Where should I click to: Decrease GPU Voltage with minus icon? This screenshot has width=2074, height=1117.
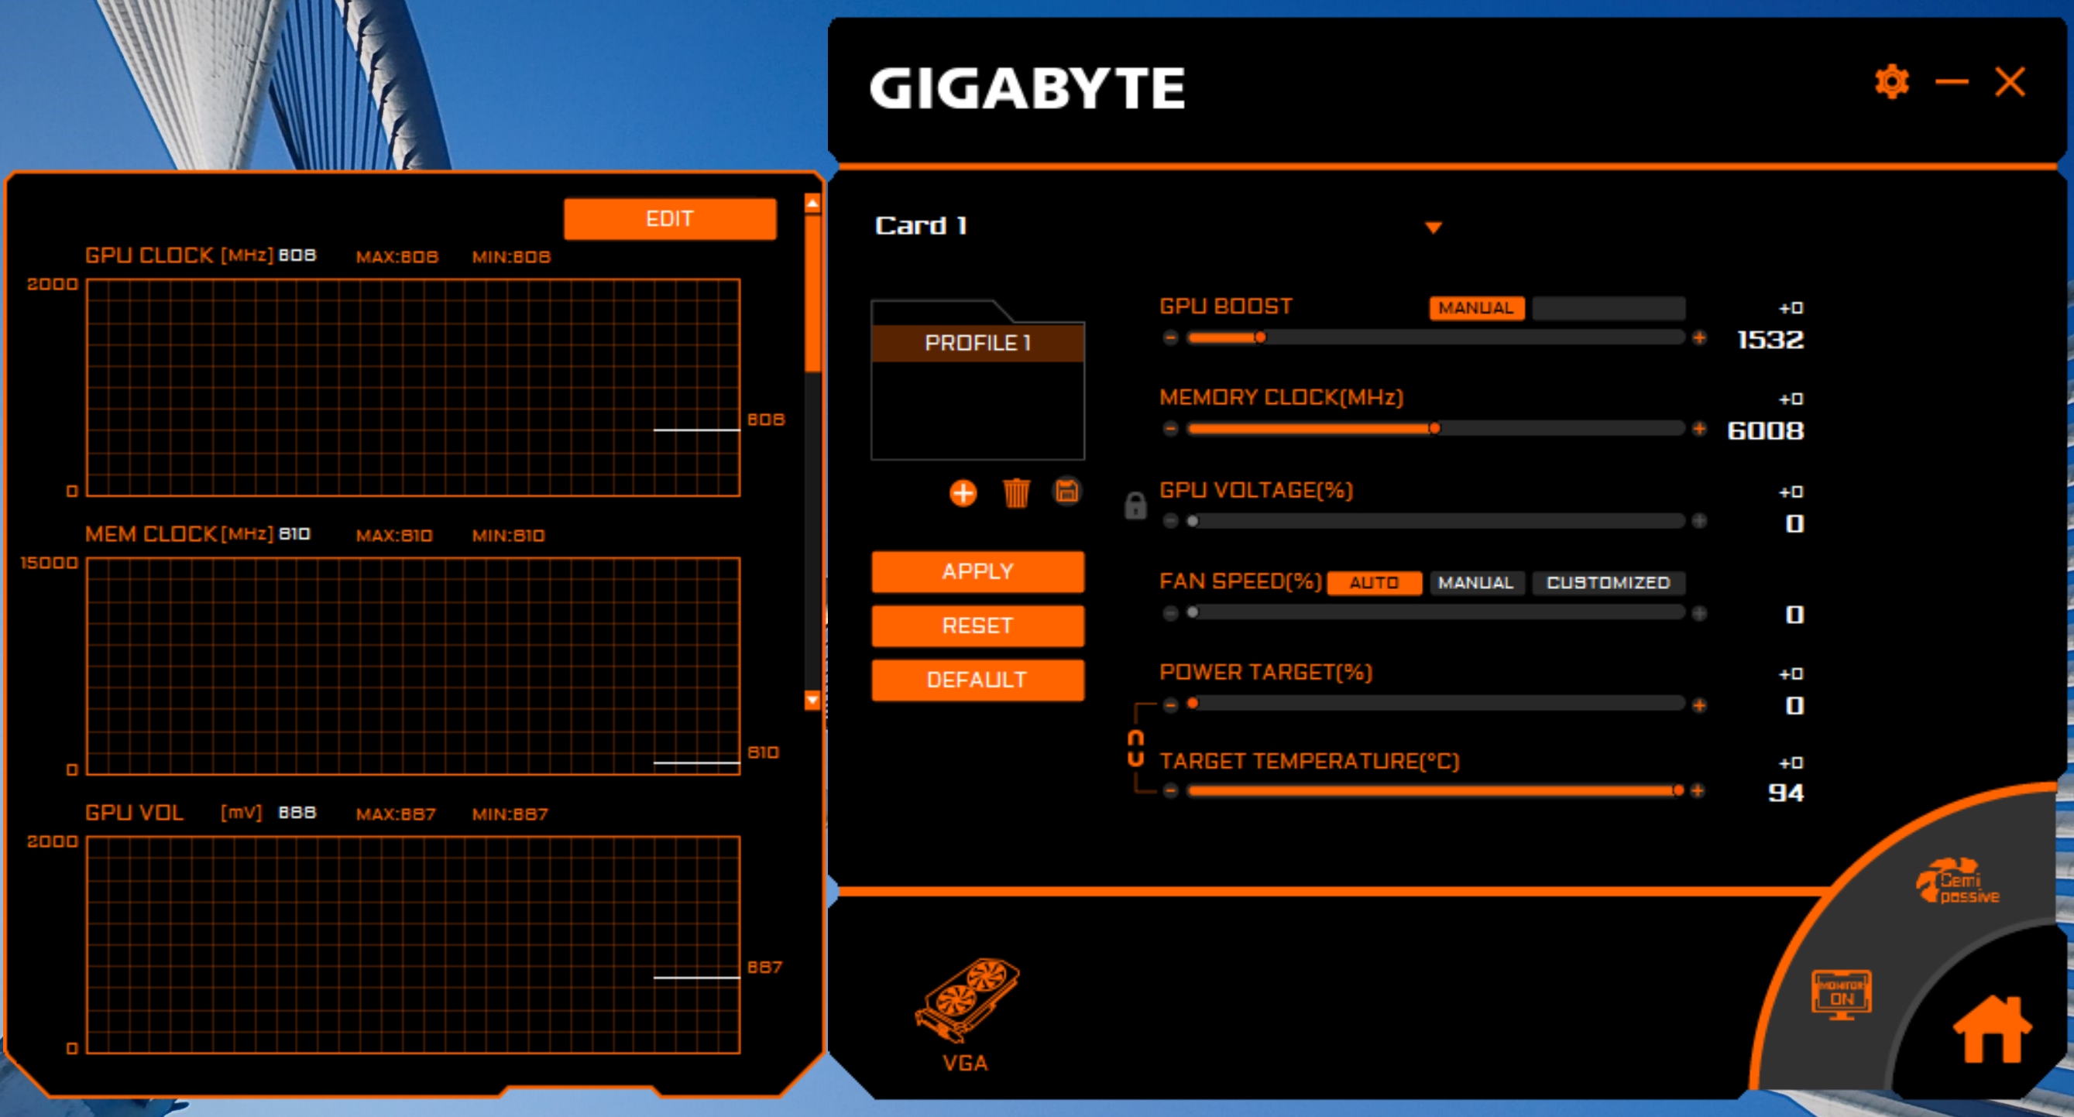[1171, 522]
